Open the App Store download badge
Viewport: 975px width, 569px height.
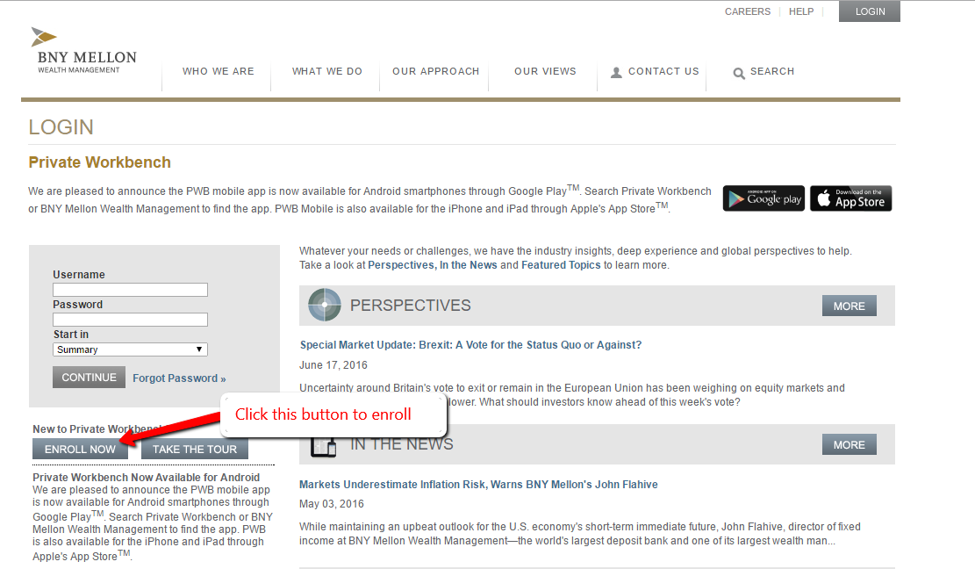click(x=850, y=198)
